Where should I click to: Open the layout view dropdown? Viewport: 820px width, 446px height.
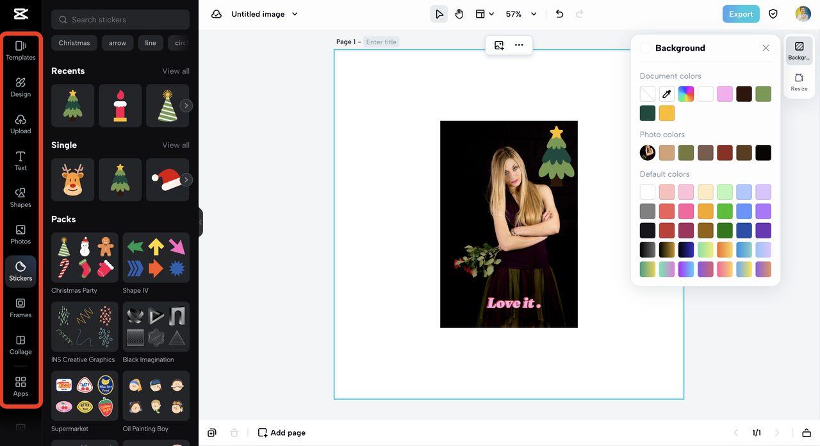484,14
